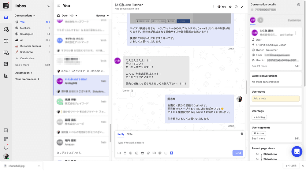The width and height of the screenshot is (306, 171).
Task: Snooze the conversation with the clock icon
Action: (x=236, y=7)
